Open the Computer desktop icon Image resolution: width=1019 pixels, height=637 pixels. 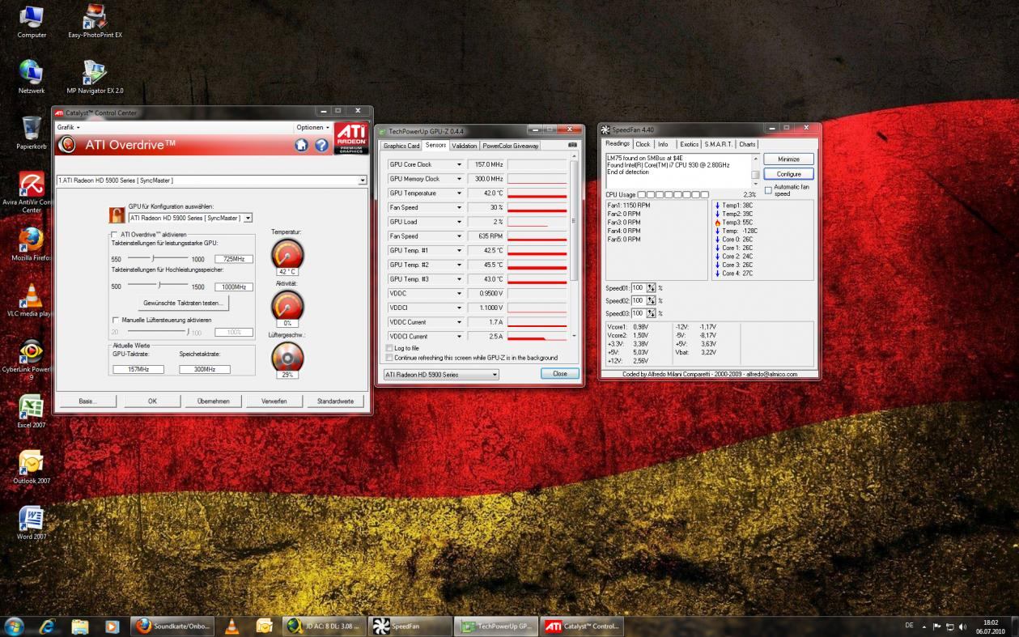click(x=32, y=22)
